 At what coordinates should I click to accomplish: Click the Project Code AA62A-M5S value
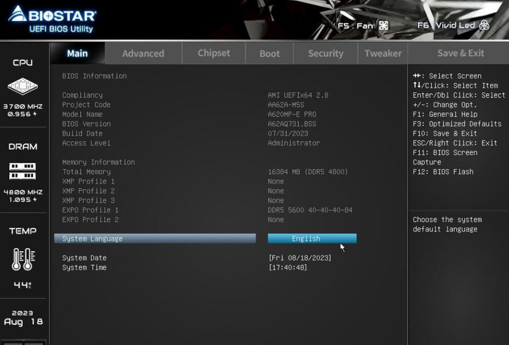click(x=286, y=105)
